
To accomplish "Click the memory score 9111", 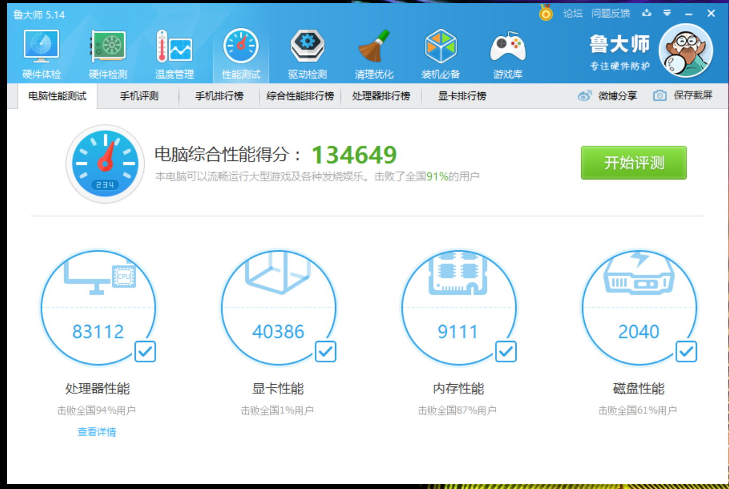I will click(x=458, y=332).
